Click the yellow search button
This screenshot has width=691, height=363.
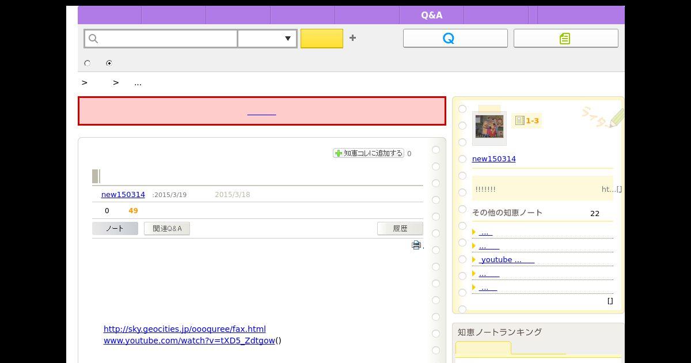point(322,39)
